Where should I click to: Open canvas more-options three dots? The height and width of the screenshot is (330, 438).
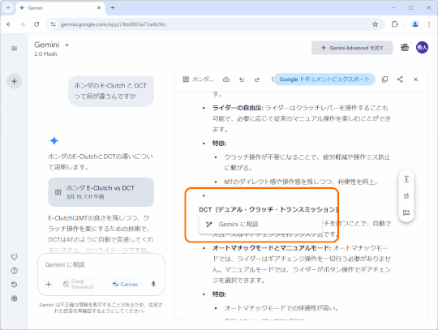click(x=272, y=79)
